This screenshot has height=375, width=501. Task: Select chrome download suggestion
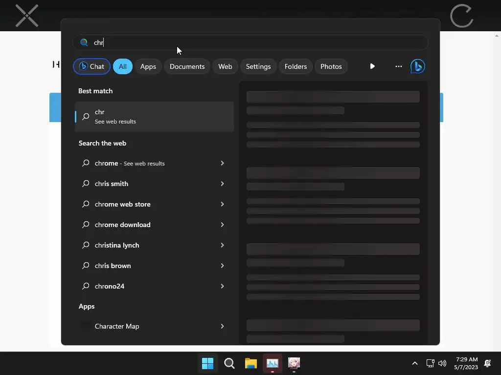click(x=154, y=225)
